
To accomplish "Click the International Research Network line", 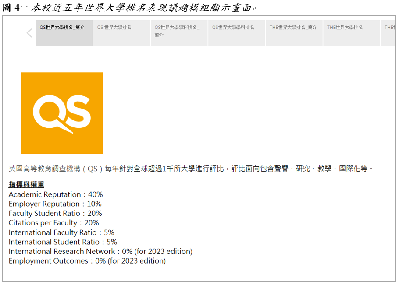I will (100, 251).
